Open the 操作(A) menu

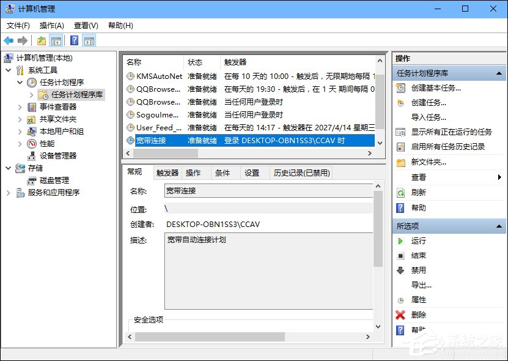50,26
